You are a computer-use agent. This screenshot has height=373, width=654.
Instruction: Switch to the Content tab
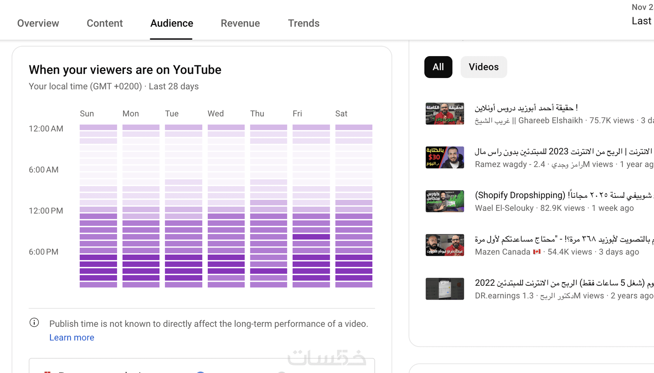click(x=105, y=23)
